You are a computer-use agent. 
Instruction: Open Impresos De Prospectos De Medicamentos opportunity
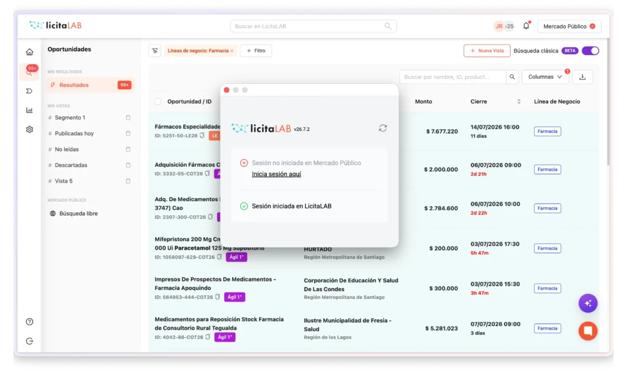tap(215, 284)
